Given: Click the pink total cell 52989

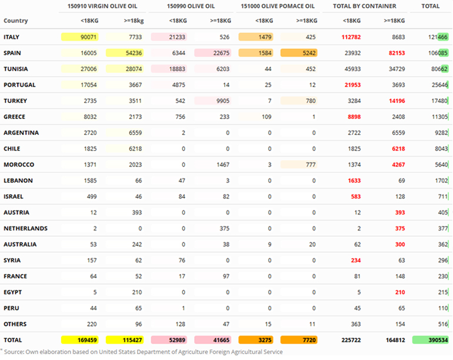Looking at the screenshot, I should click(x=169, y=340).
